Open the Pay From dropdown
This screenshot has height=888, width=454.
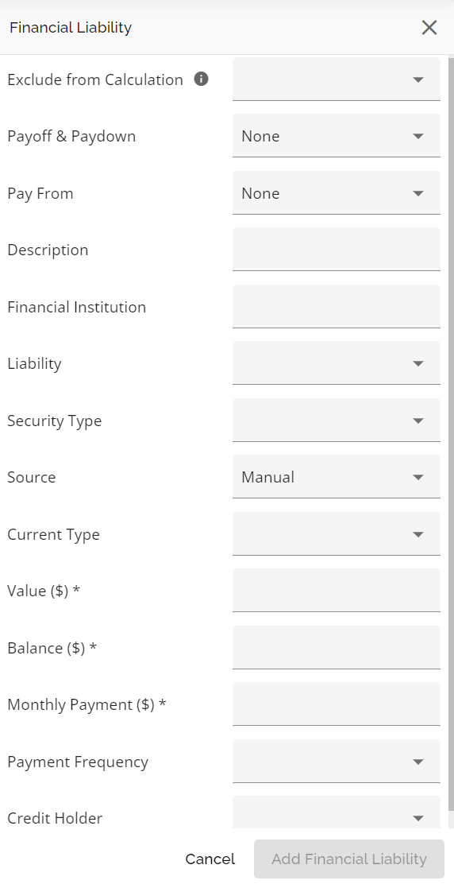pyautogui.click(x=336, y=193)
